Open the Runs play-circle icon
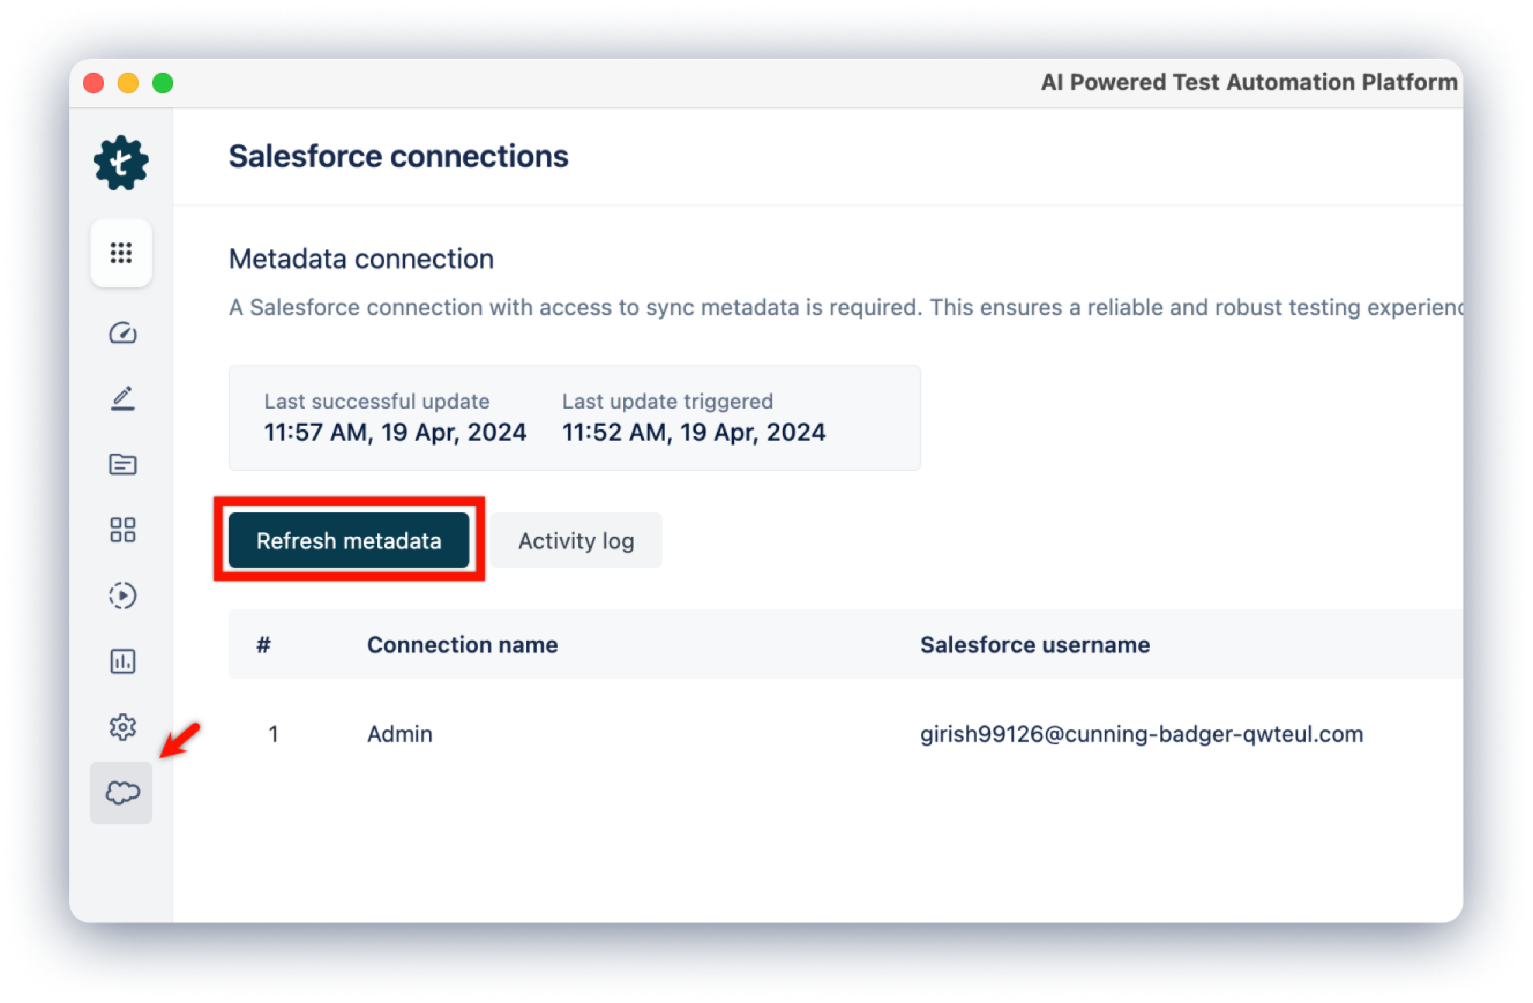The image size is (1533, 1003). [122, 596]
